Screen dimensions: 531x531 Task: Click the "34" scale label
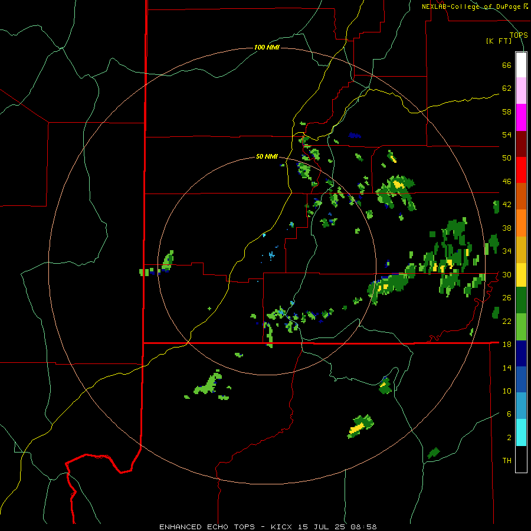pos(507,251)
